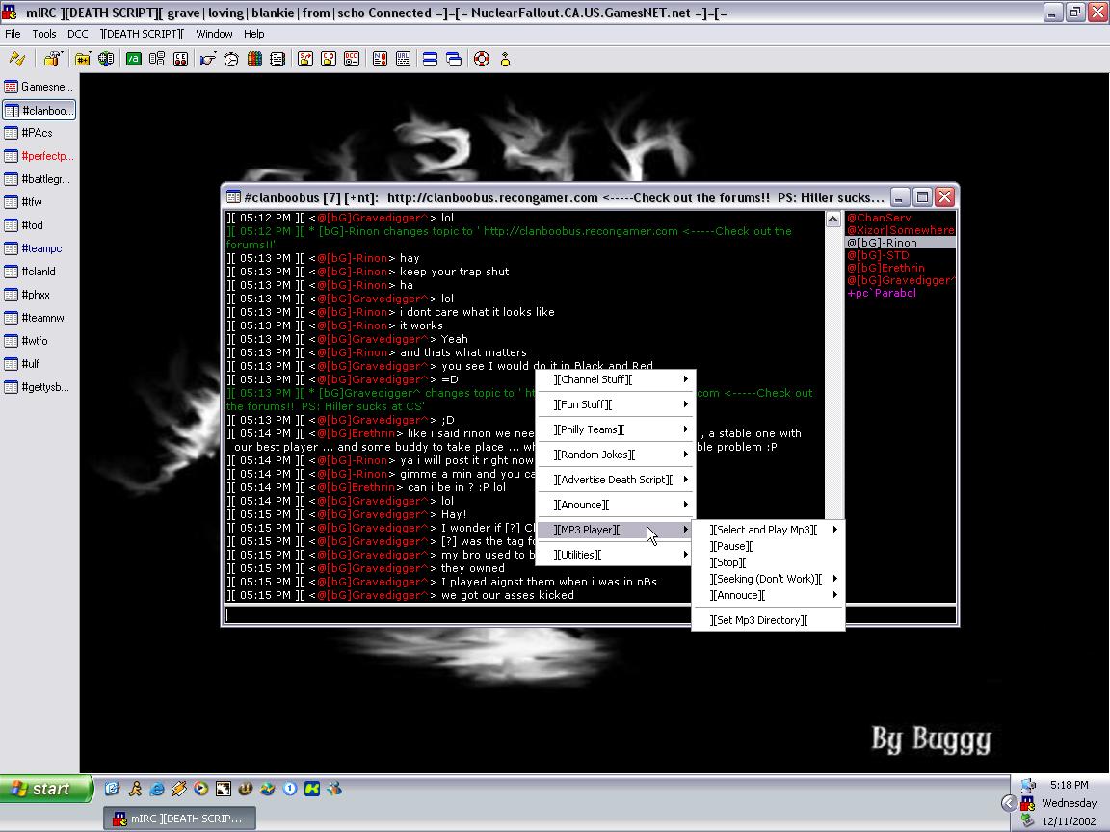The width and height of the screenshot is (1110, 832).
Task: Expand the Seeking (Don't Work) submenu
Action: click(x=767, y=579)
